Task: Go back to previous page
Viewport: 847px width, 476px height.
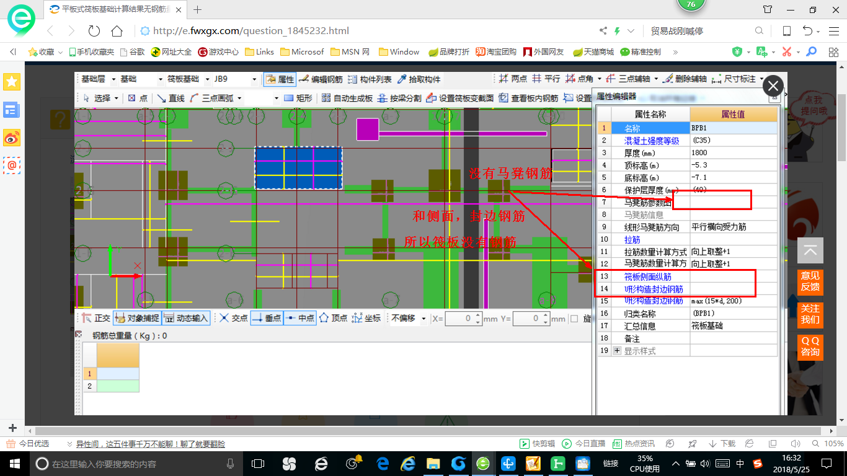Action: (50, 31)
